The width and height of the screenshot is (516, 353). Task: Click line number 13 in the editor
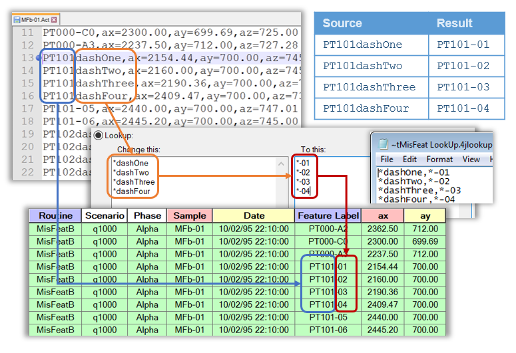27,58
